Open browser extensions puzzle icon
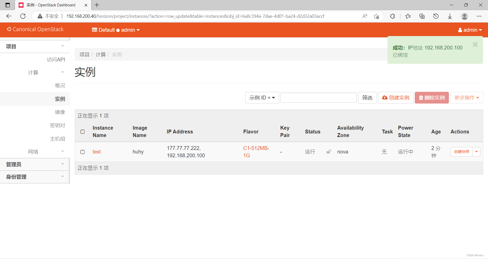The image size is (488, 259). [393, 16]
